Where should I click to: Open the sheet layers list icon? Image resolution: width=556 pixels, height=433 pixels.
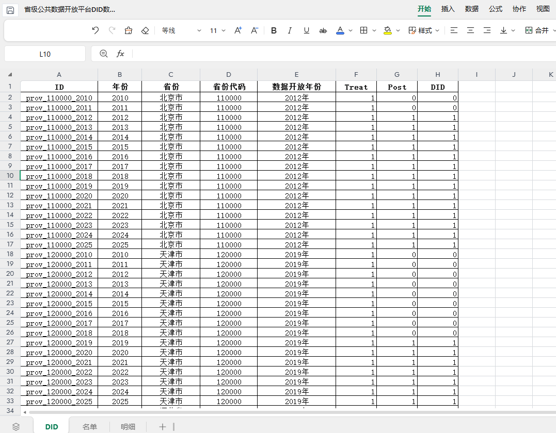click(x=16, y=427)
